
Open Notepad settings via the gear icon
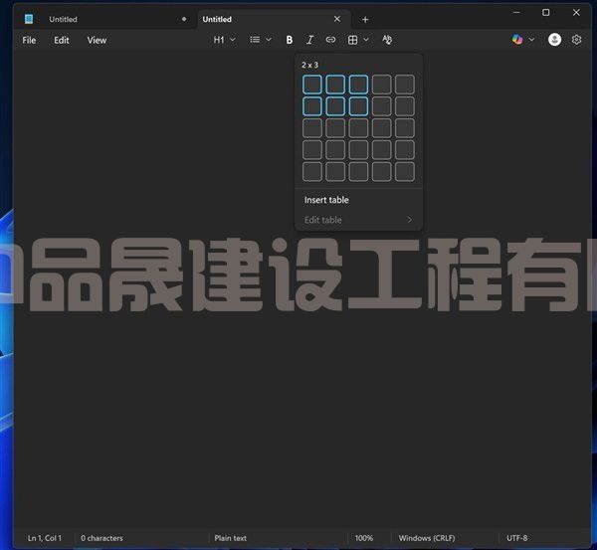point(576,40)
